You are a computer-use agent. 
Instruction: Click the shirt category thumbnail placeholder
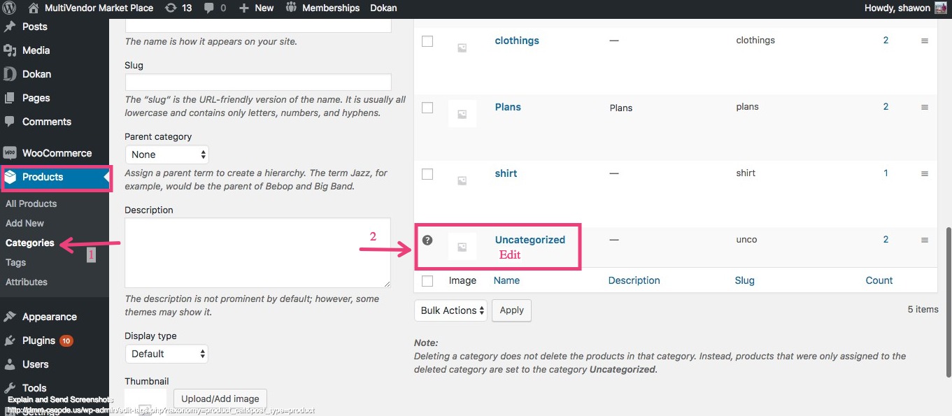coord(462,180)
